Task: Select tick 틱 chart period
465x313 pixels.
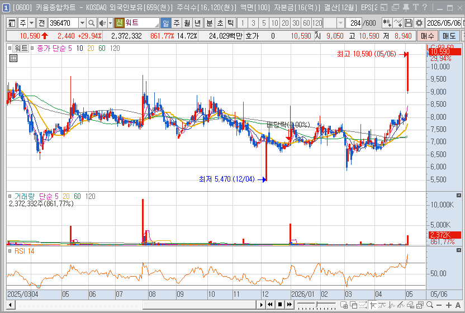Action: pyautogui.click(x=231, y=23)
